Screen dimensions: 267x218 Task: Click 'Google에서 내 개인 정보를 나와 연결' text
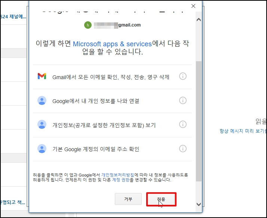coord(96,101)
